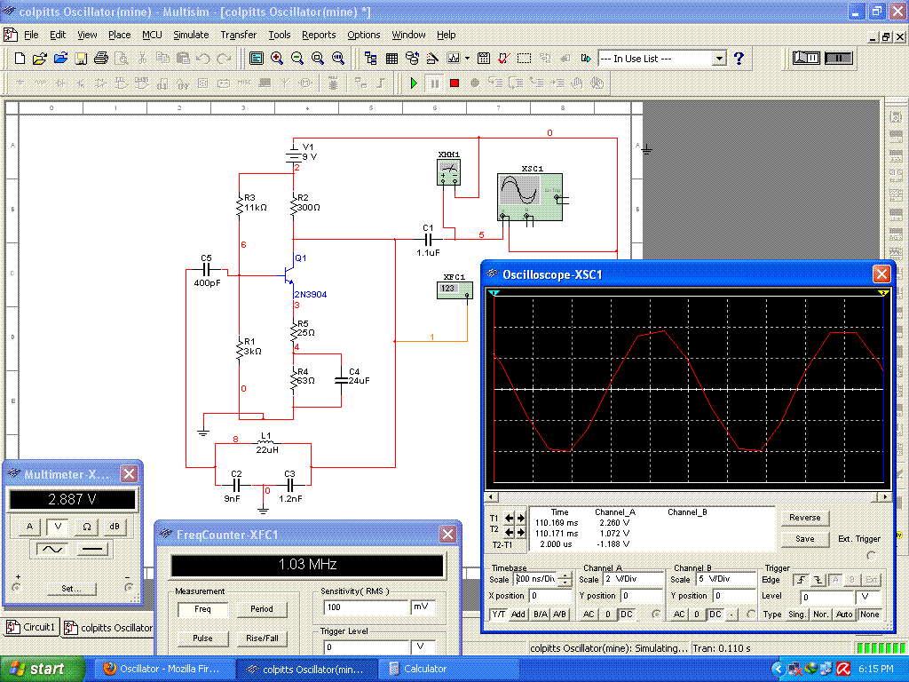Screen dimensions: 909x682
Task: Click the Save diskette icon in the toolbar
Action: pyautogui.click(x=81, y=58)
